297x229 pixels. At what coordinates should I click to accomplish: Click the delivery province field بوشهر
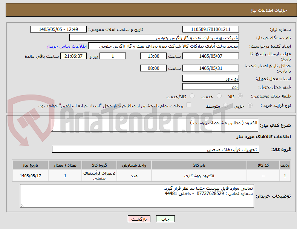point(210,79)
